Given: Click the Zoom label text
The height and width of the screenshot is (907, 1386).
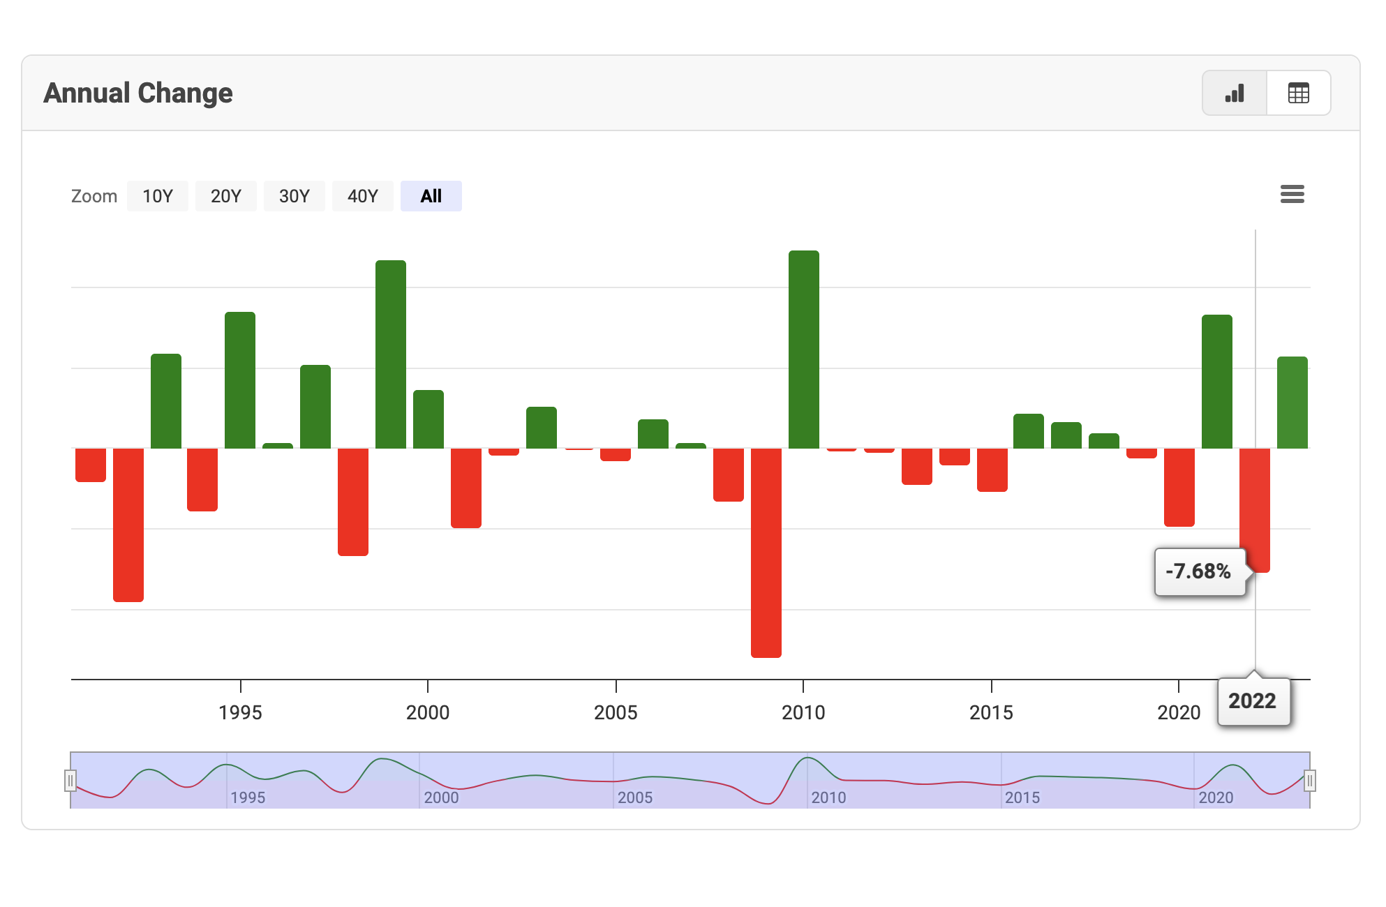Looking at the screenshot, I should coord(94,196).
